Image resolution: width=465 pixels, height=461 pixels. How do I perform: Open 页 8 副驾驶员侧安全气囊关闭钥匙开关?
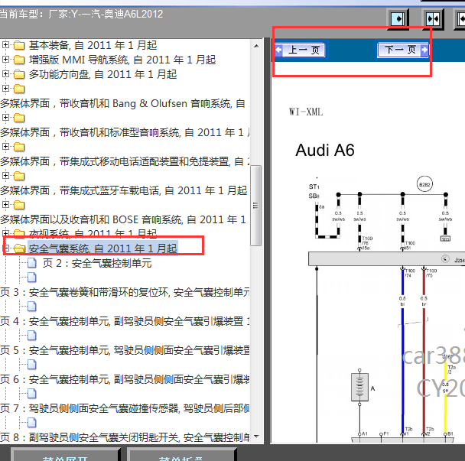[125, 437]
